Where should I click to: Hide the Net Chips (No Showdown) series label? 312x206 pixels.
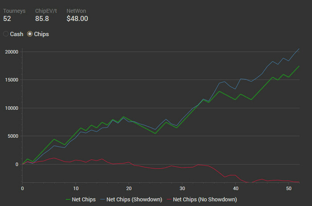205,199
